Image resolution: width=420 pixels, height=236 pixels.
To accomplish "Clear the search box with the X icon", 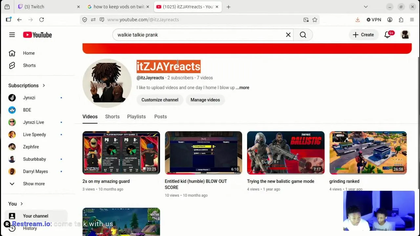I will tap(288, 35).
